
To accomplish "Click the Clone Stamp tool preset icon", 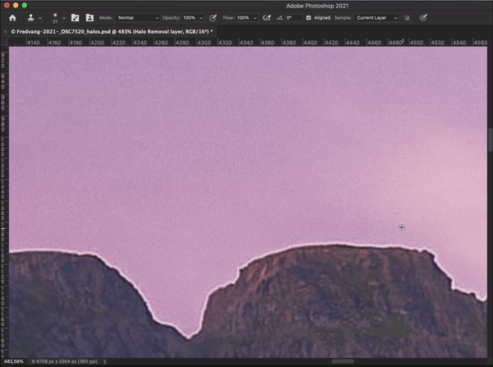I will click(x=31, y=18).
